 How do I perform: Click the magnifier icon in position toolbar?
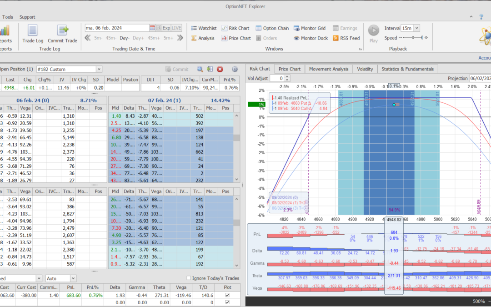pyautogui.click(x=200, y=69)
